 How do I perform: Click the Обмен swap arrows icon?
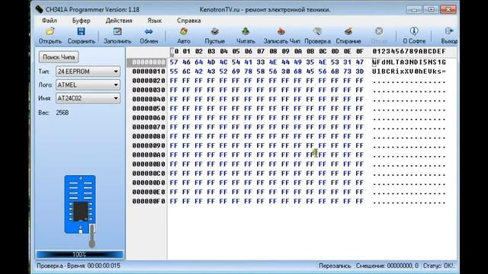[x=149, y=31]
